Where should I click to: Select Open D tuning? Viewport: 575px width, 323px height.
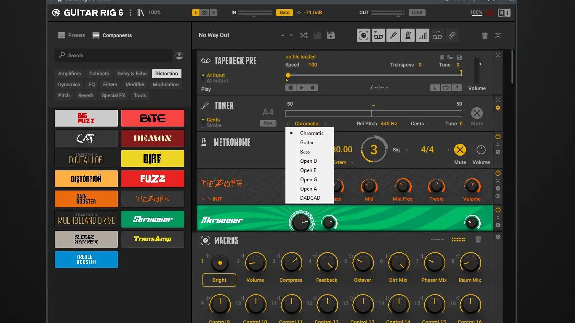point(310,161)
